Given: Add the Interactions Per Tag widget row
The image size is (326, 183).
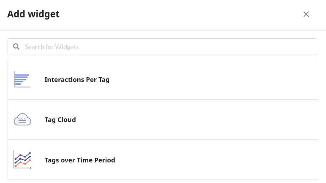Looking at the screenshot, I should 213,79.
